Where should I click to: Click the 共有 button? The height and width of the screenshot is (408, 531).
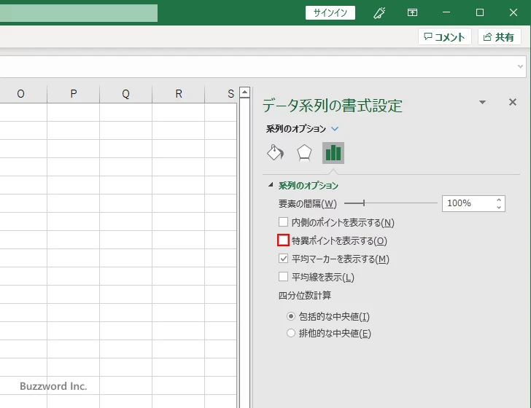499,37
